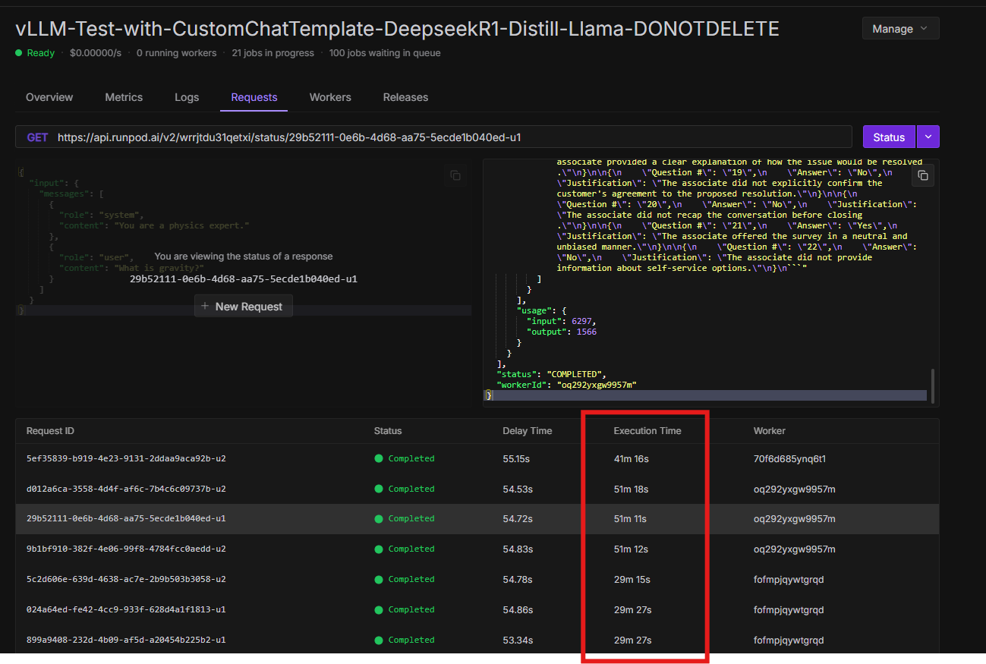986x664 pixels.
Task: View the Releases tab
Action: pyautogui.click(x=405, y=97)
